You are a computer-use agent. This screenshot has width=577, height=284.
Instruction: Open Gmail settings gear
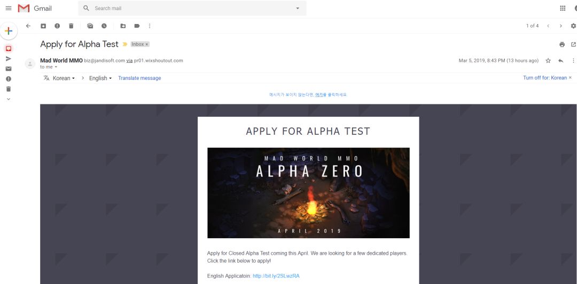click(573, 26)
